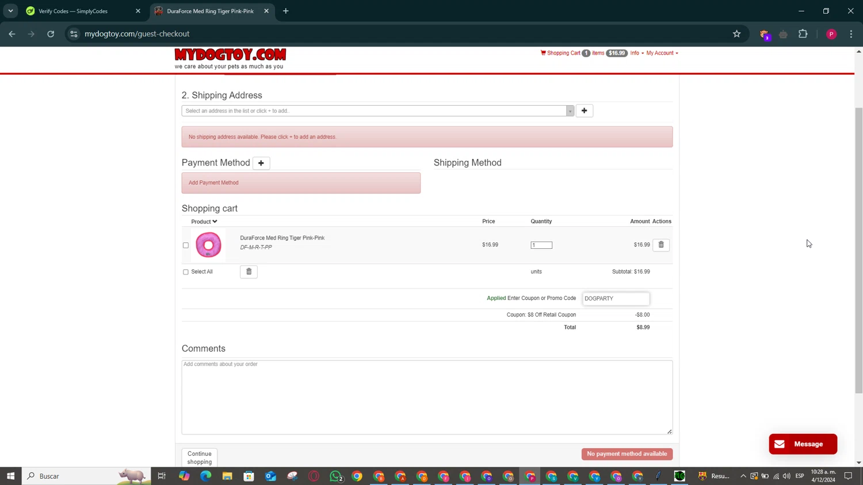Launch Microsoft Edge from taskbar
The width and height of the screenshot is (863, 485).
[x=205, y=476]
